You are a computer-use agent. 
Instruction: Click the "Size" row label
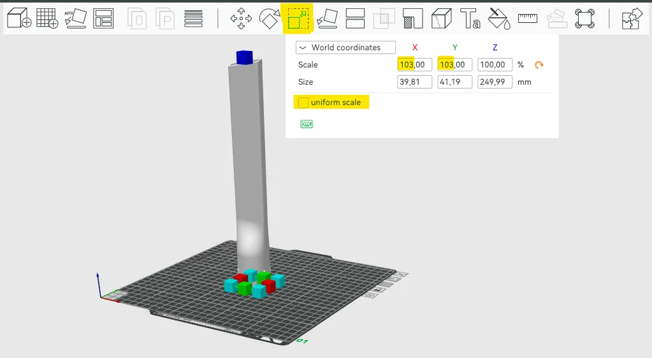coord(306,82)
